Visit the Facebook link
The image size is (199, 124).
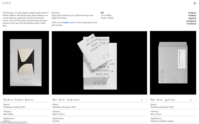[x=191, y=24]
